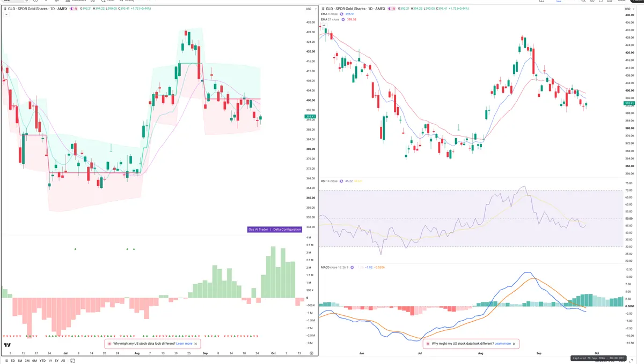Click the EMA 21 value 398.58

click(x=353, y=19)
